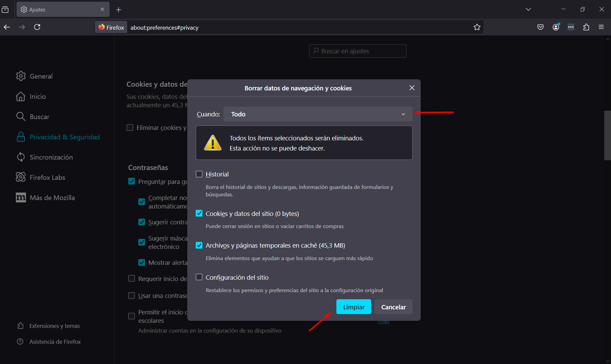Click the Mozilla m logo icon
Image resolution: width=611 pixels, height=364 pixels.
tap(21, 197)
